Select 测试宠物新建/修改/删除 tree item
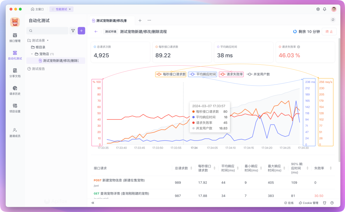 tap(56, 61)
